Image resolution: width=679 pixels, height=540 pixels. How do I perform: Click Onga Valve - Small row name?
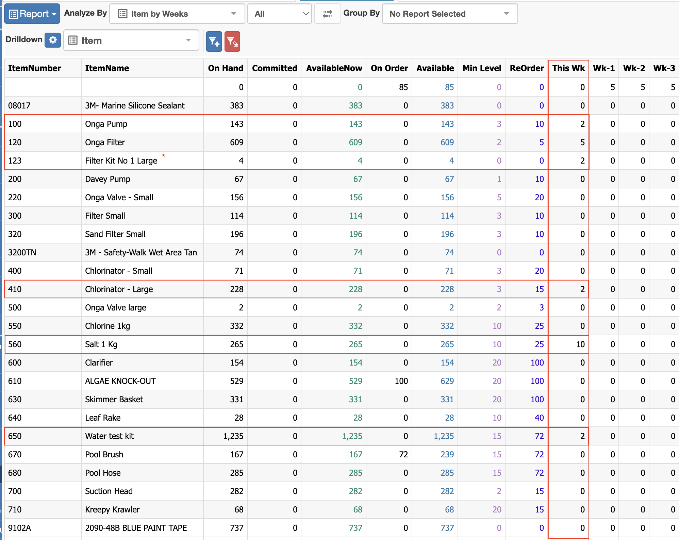point(119,197)
